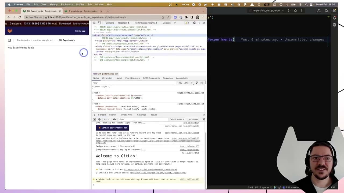
Task: Open the Default levels dropdown
Action: [177, 119]
